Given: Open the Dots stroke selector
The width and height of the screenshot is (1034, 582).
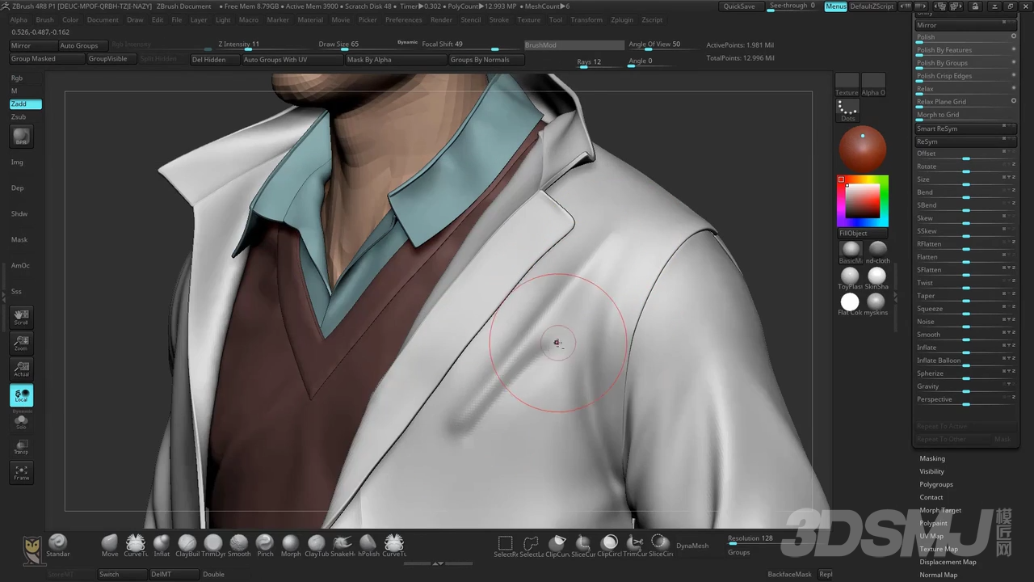Looking at the screenshot, I should pyautogui.click(x=847, y=111).
